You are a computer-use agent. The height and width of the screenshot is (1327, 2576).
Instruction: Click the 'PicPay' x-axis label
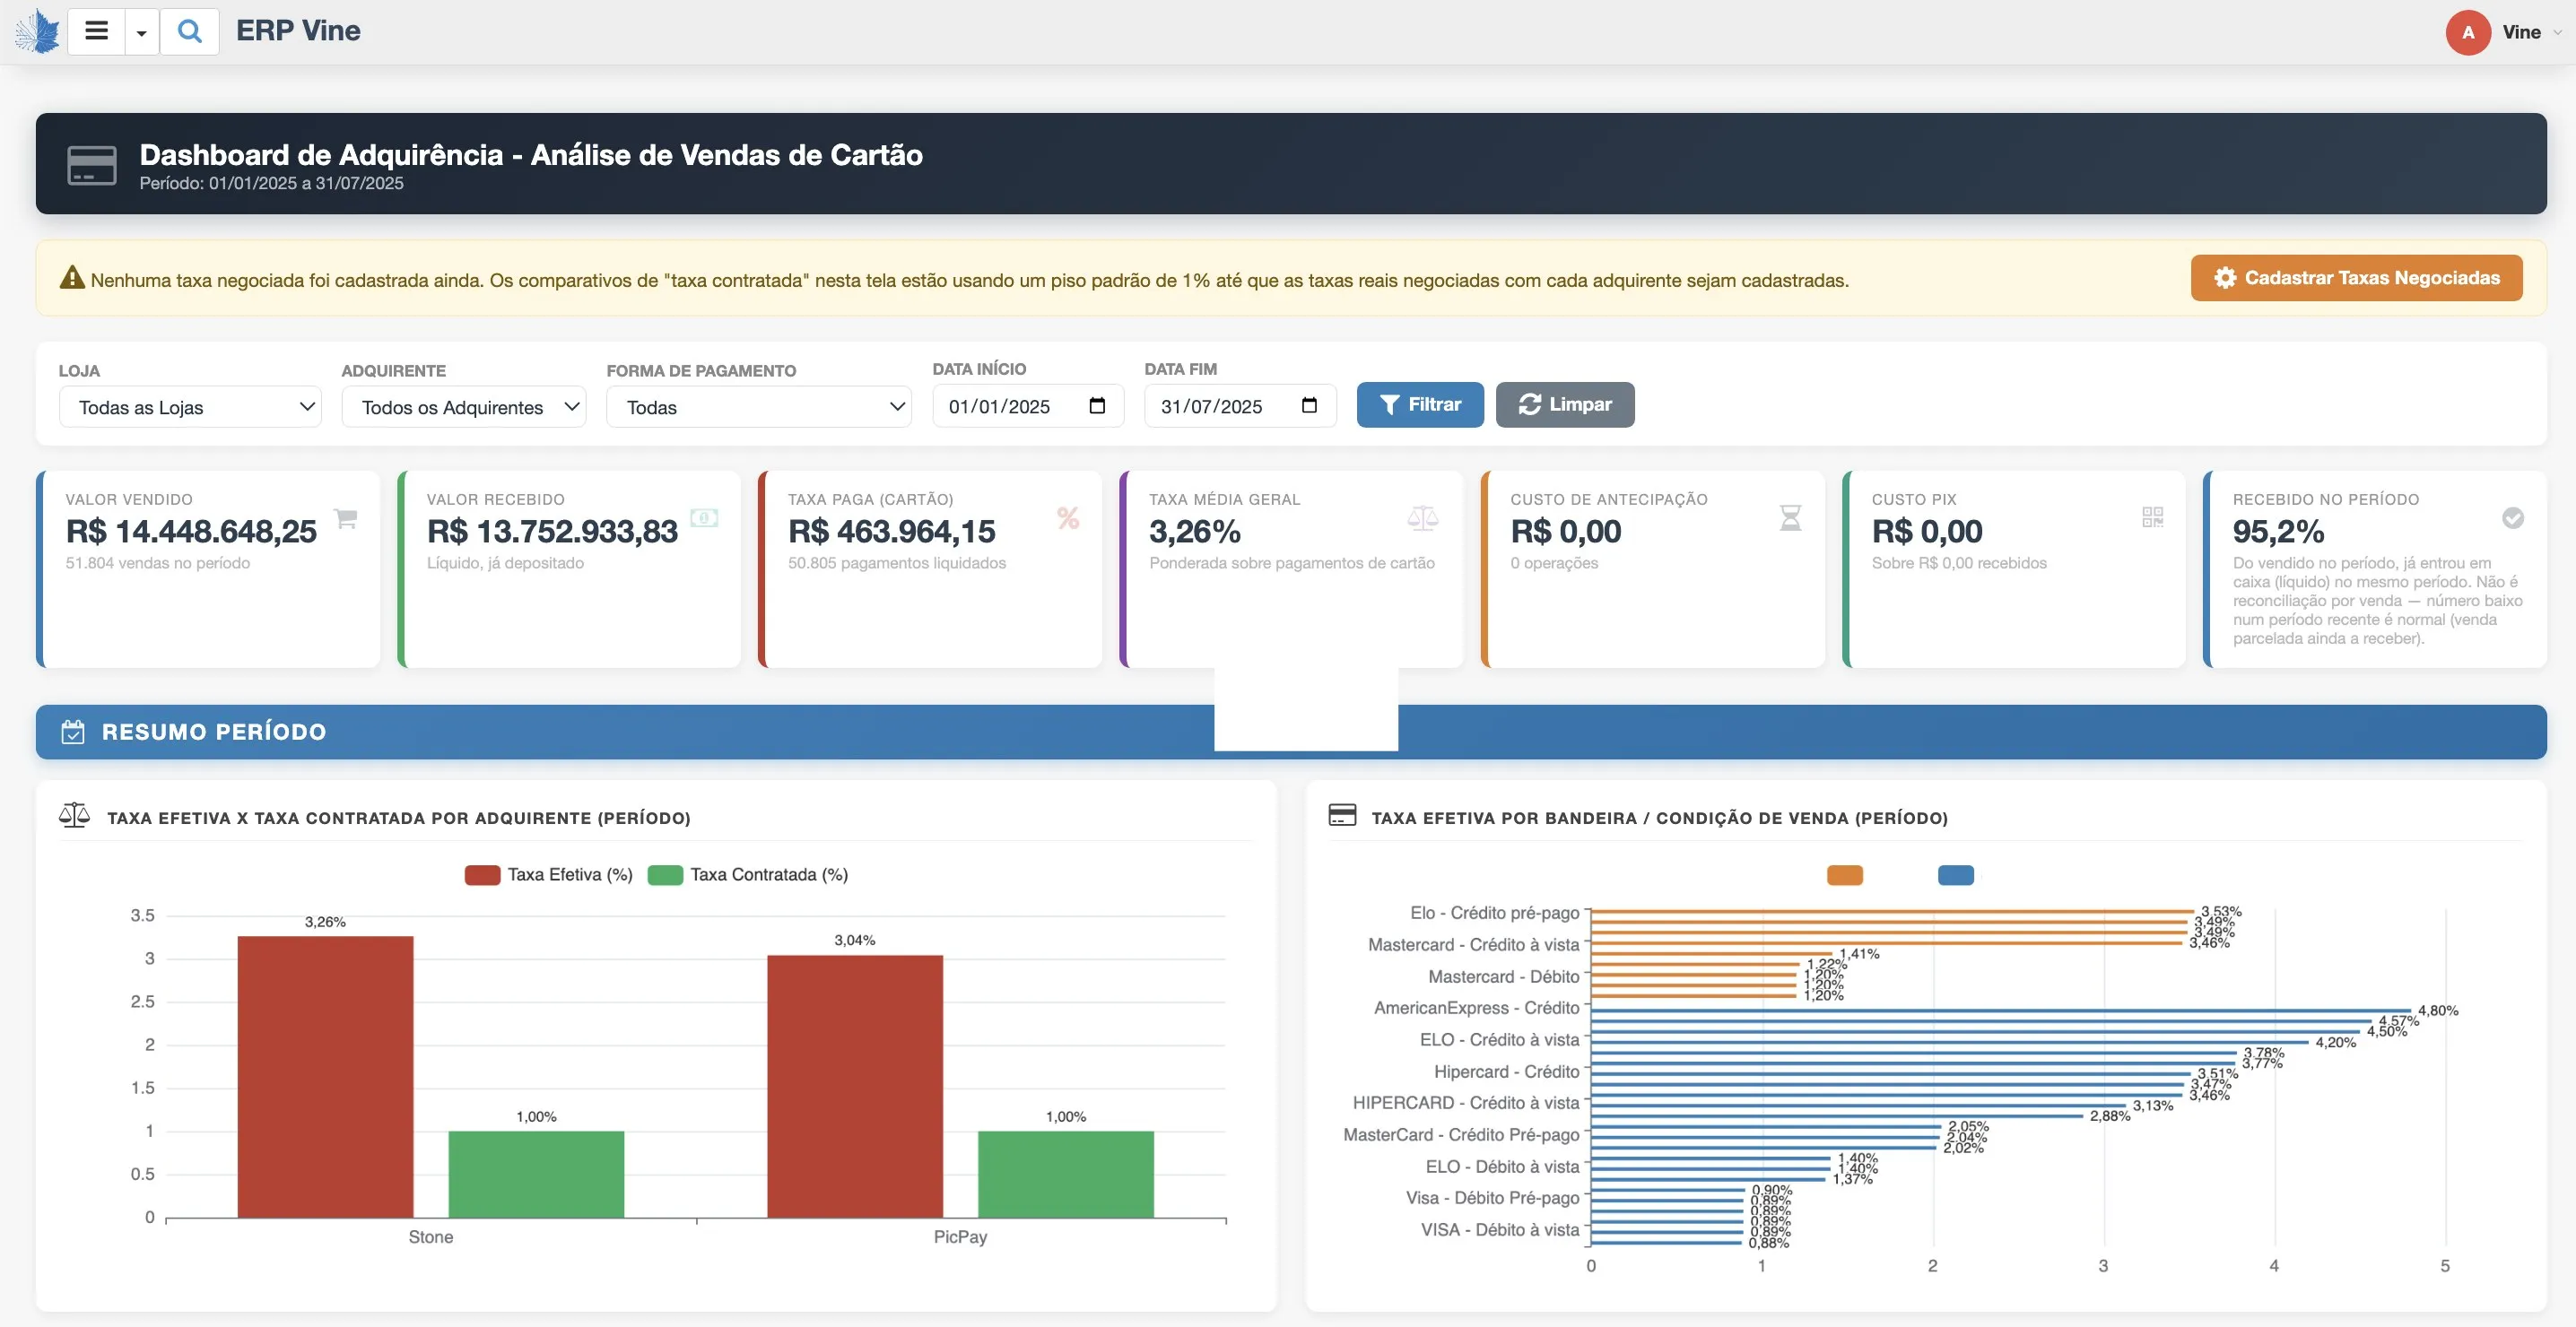960,1237
